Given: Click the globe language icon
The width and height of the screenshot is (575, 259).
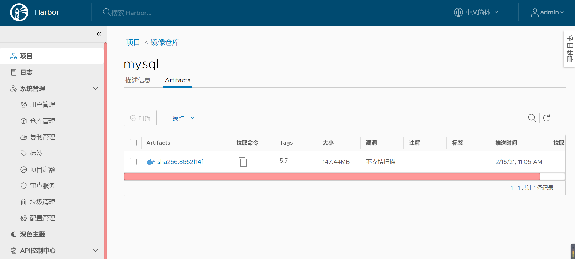Looking at the screenshot, I should 458,12.
